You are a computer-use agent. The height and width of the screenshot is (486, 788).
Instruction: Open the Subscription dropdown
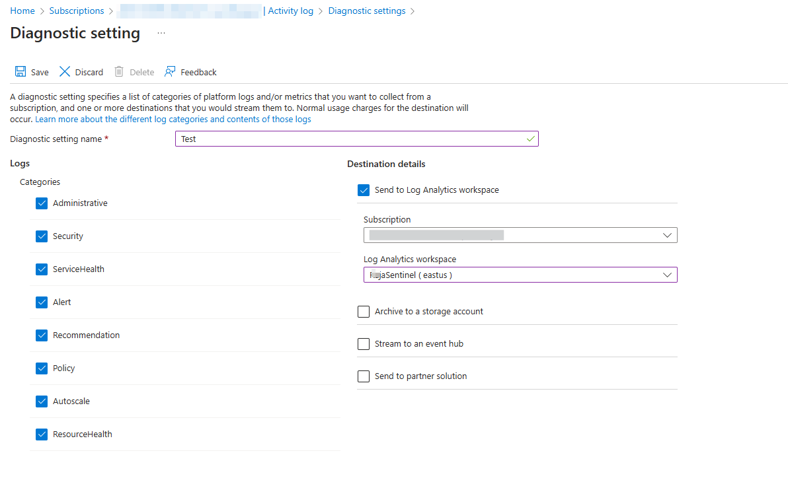coord(520,235)
